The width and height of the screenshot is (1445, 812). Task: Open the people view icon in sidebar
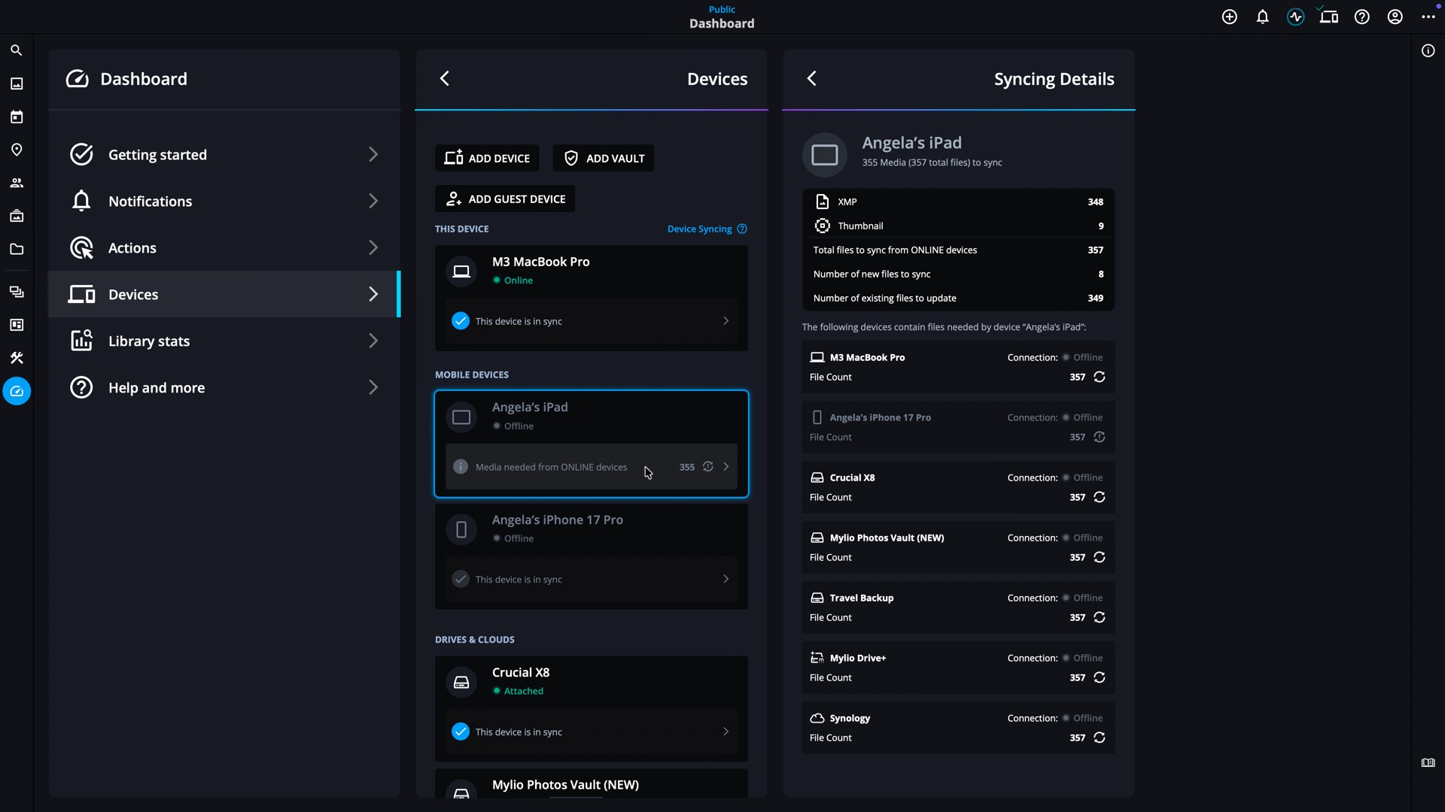(x=17, y=183)
